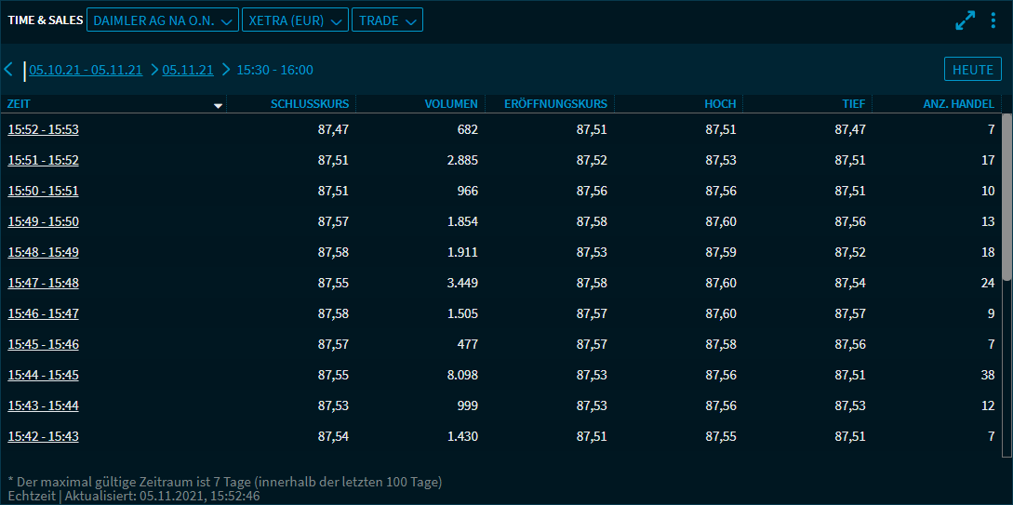The height and width of the screenshot is (505, 1013).
Task: Click the left chevron before date range
Action: pos(8,70)
